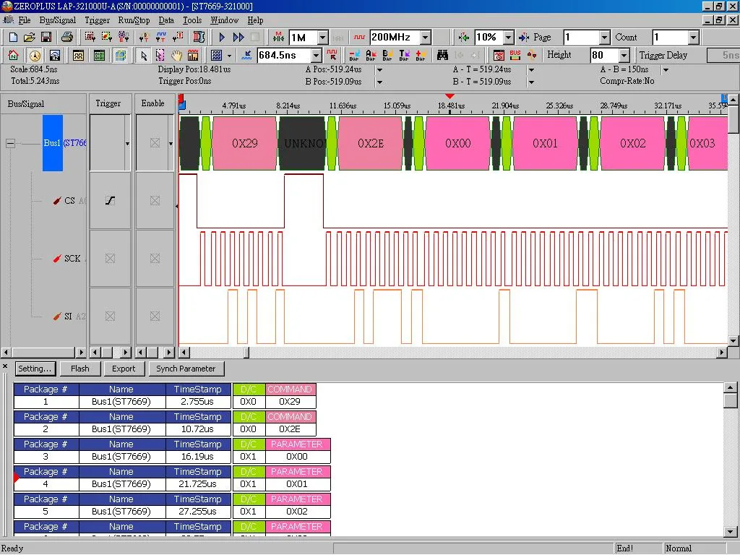Start single run with play icon

222,38
